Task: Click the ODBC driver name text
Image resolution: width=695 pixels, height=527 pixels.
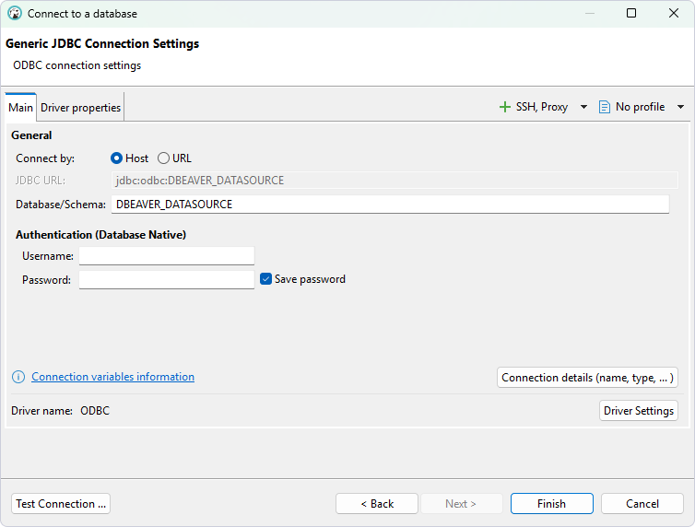Action: [95, 411]
